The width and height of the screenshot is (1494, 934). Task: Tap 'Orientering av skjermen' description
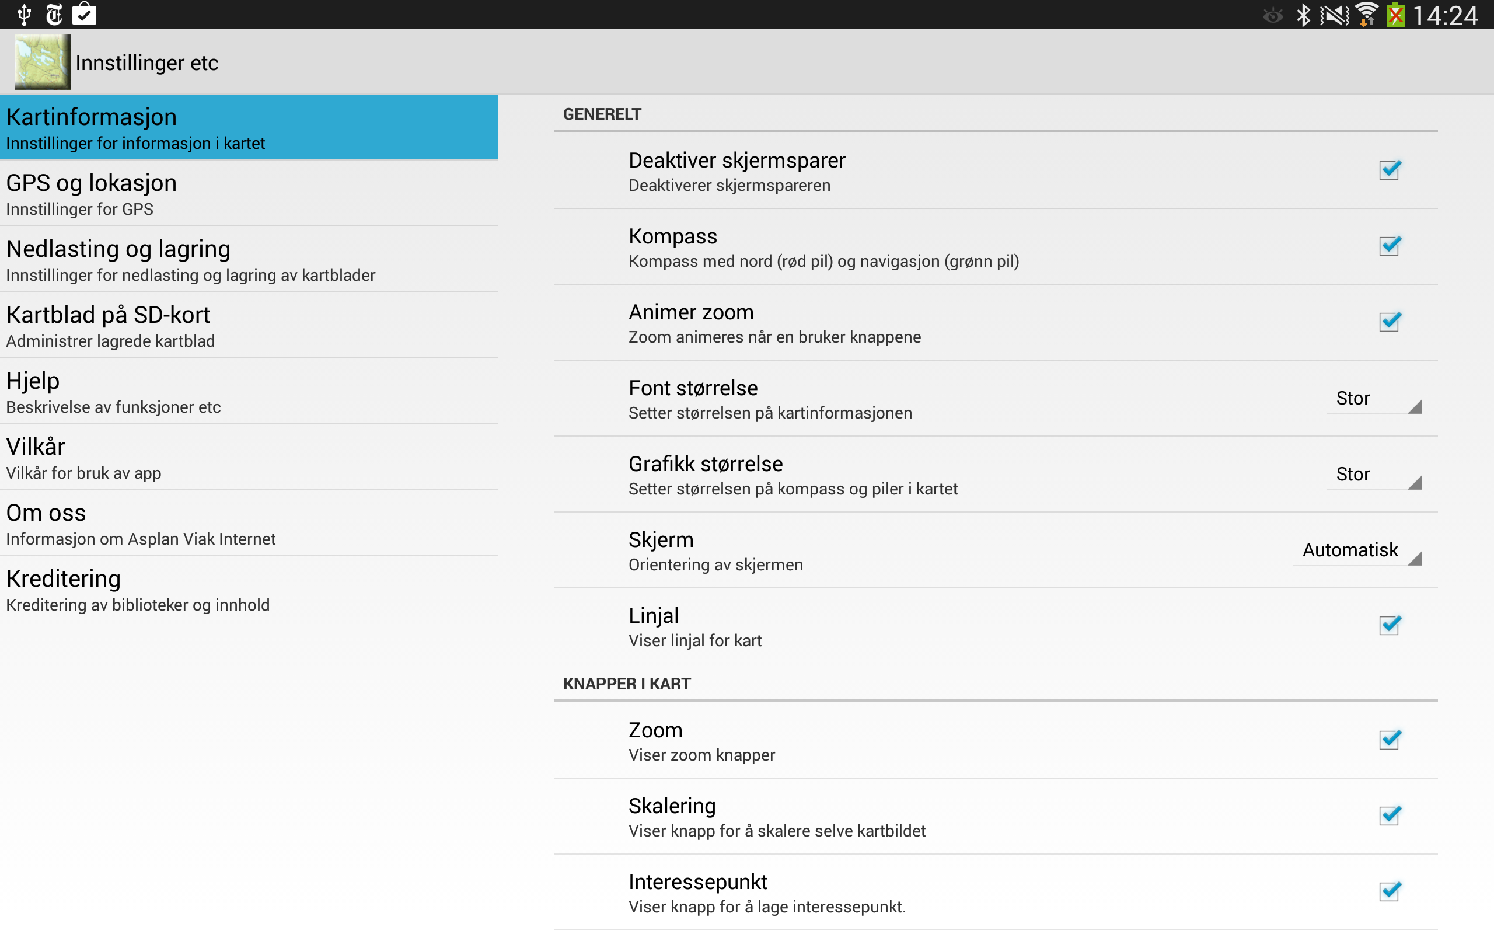(715, 565)
